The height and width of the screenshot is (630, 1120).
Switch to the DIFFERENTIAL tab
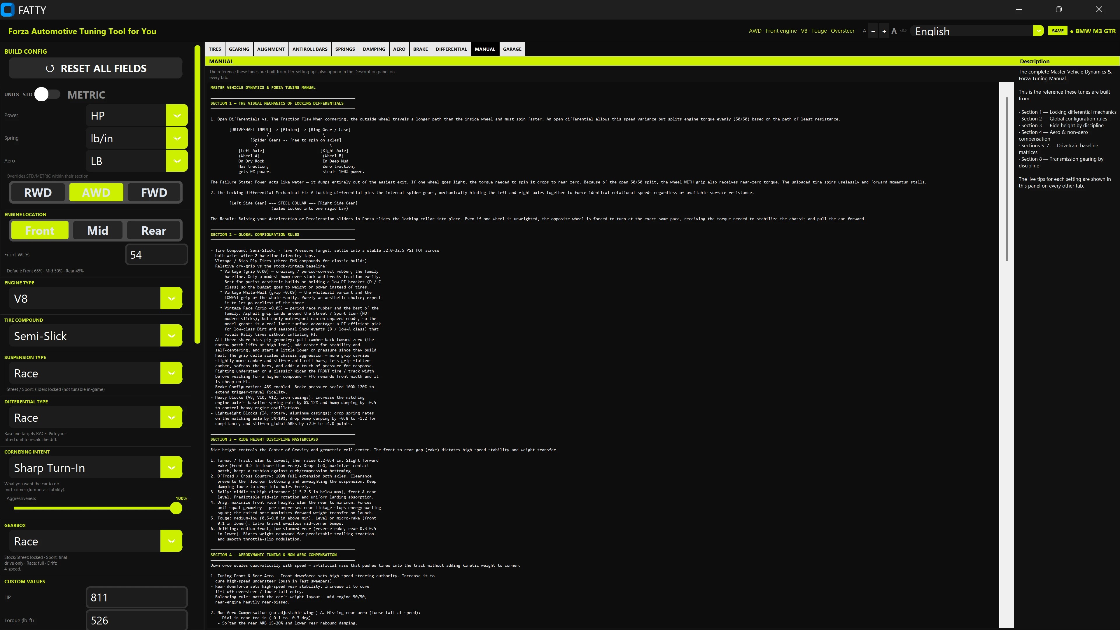[x=451, y=49]
